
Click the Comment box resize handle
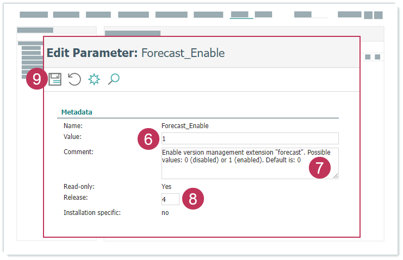tap(336, 176)
